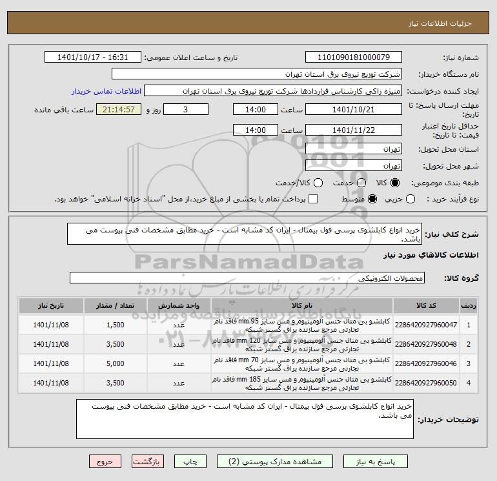Open مشاهده مدارک پیوستی (2) button

[275, 462]
